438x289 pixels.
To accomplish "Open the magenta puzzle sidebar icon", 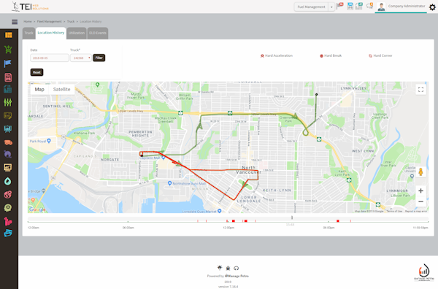I will [x=8, y=221].
